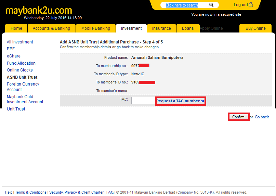Image resolution: width=276 pixels, height=196 pixels.
Task: Open Maybank Gold Investment Account link
Action: (25, 99)
